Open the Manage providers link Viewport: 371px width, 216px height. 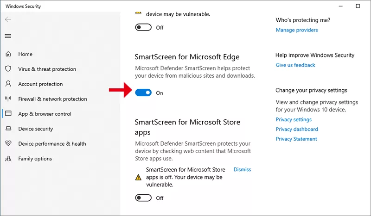click(297, 30)
